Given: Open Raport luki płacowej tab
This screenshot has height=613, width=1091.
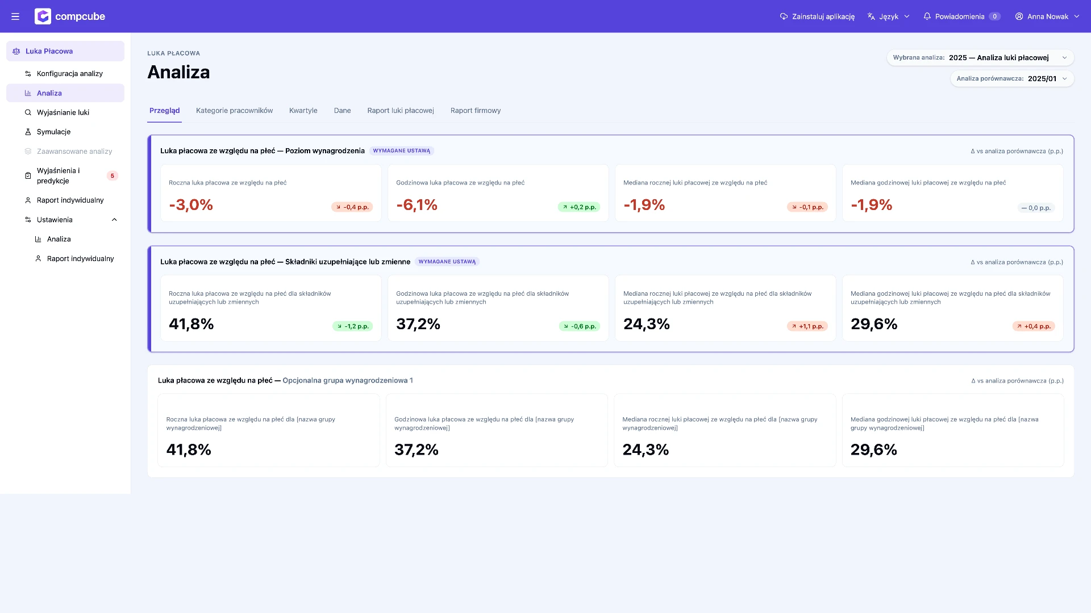Looking at the screenshot, I should (x=401, y=111).
